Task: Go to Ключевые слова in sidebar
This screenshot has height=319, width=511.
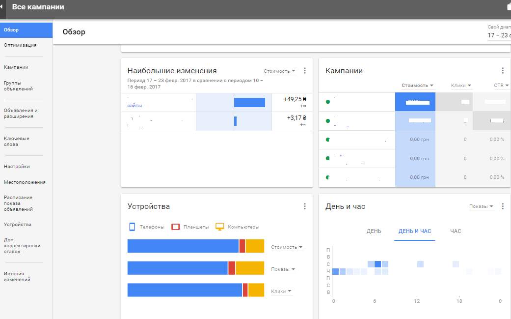Action: pos(17,142)
